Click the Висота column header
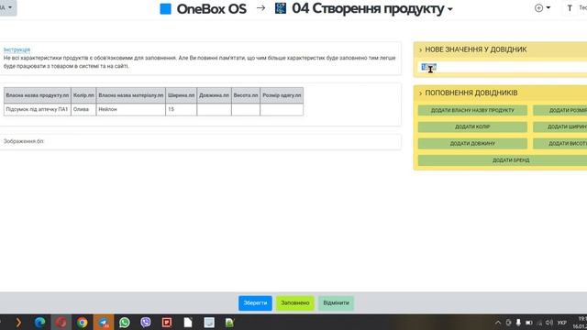Screen dimensions: 587x330 pos(246,95)
